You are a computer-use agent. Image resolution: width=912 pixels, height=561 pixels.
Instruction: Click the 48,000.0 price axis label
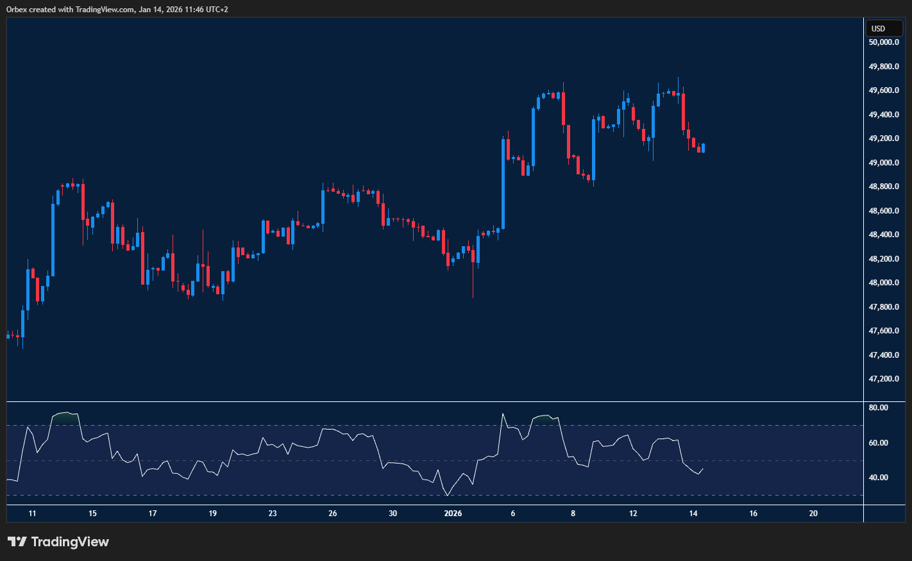point(883,283)
